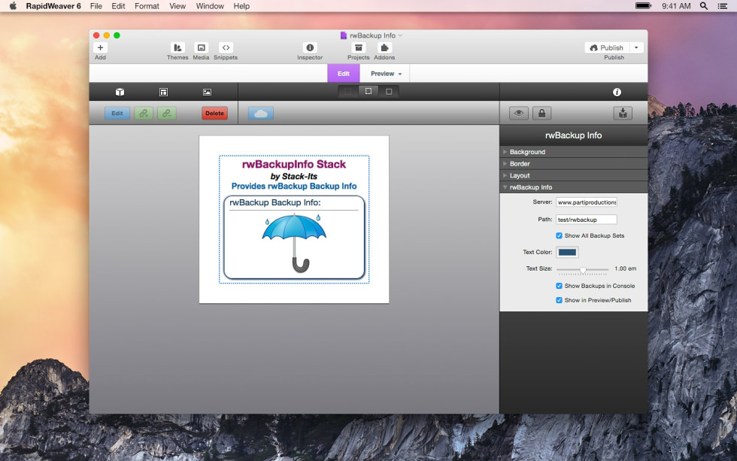
Task: Click the battery status icon
Action: 644,5
